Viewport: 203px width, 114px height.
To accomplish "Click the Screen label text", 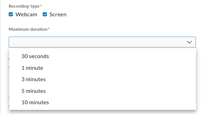I will pos(58,14).
